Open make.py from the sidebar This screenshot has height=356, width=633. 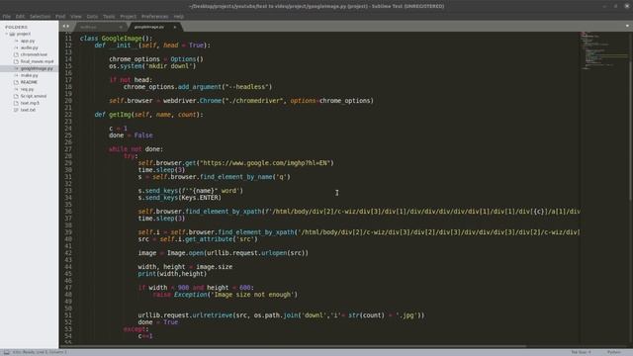click(x=29, y=75)
